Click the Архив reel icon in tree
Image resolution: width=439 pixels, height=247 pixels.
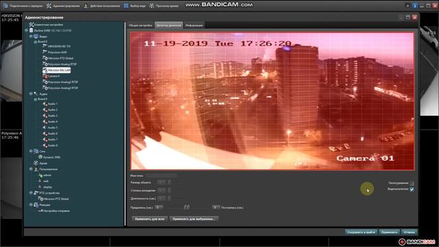(x=36, y=163)
